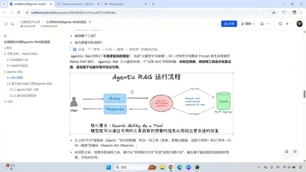306x172 pixels.
Task: Open the Feishu docs sidebar menu icon
Action: pyautogui.click(x=6, y=24)
